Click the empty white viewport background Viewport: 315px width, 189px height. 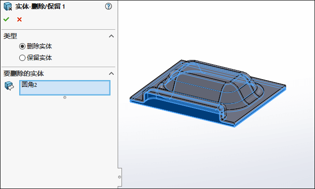pos(221,156)
